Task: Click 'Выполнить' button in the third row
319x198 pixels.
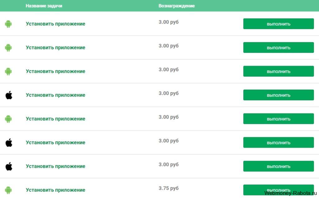Action: (279, 71)
